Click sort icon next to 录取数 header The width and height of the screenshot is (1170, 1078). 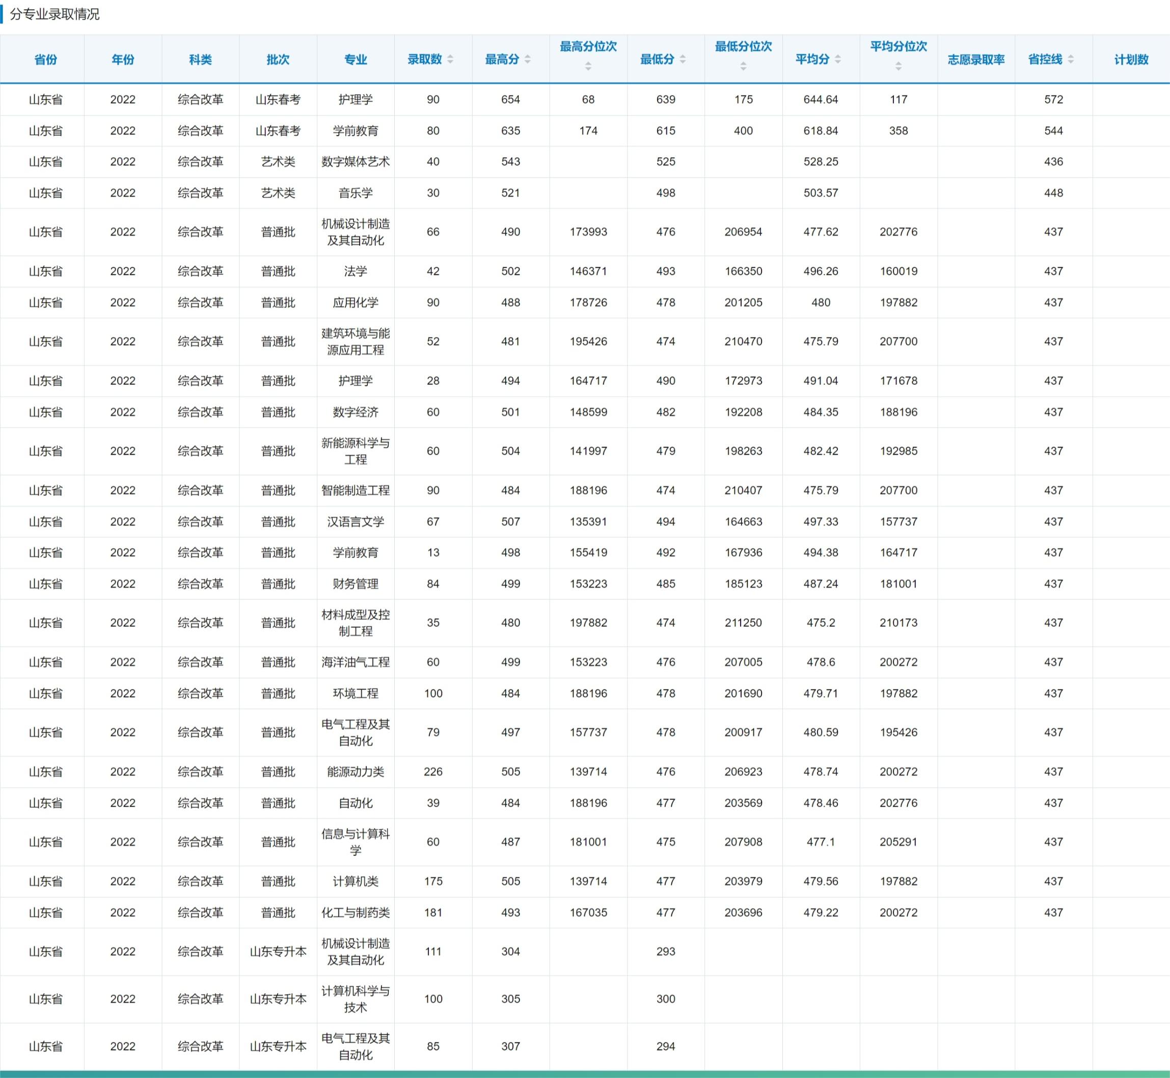(x=450, y=60)
